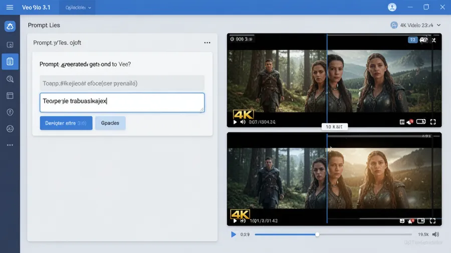Click the gray Toanp prompt input field
The width and height of the screenshot is (451, 253).
122,83
